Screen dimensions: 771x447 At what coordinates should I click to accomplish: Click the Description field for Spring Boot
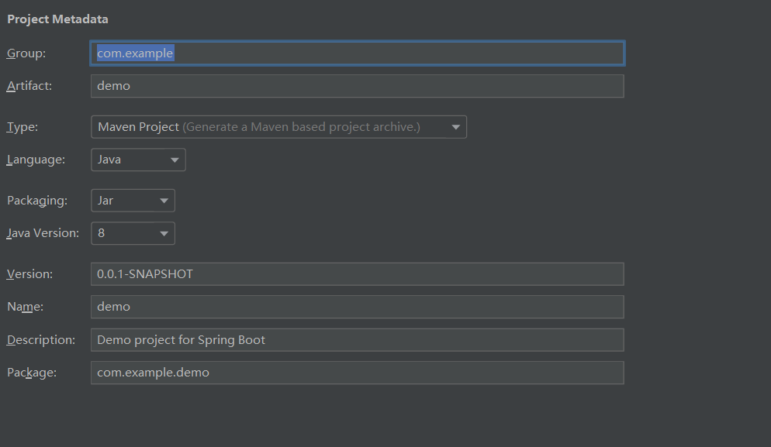click(x=358, y=340)
